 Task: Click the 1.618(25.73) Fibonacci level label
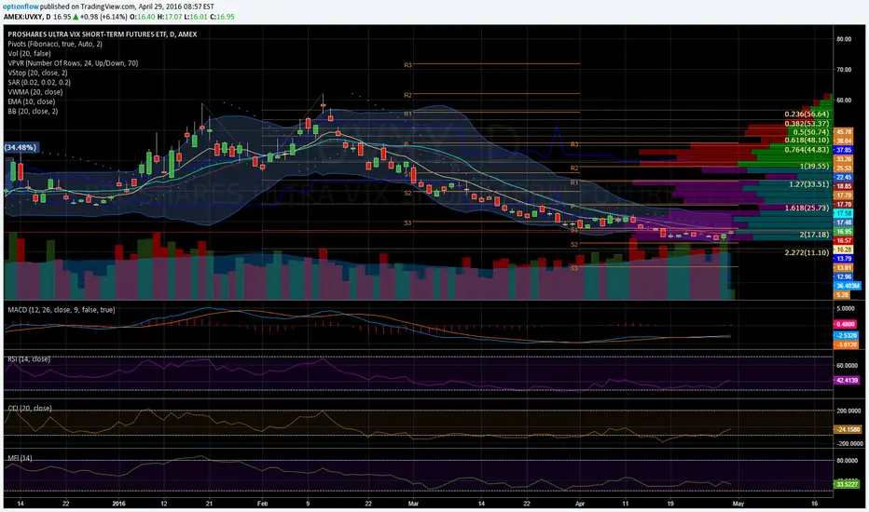pyautogui.click(x=807, y=209)
